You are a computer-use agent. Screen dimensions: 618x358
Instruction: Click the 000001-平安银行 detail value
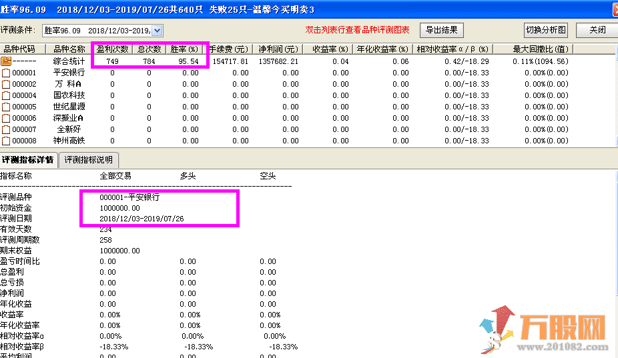point(129,197)
